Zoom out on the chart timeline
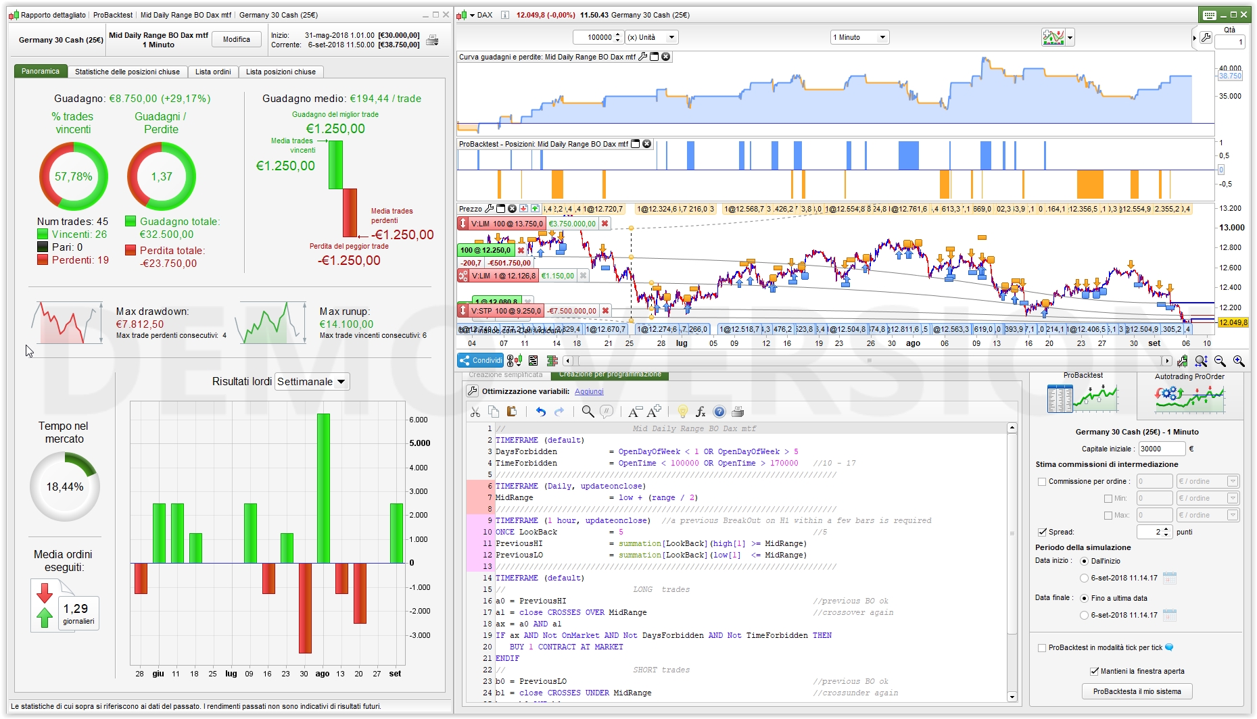1257x719 pixels. (x=1220, y=361)
